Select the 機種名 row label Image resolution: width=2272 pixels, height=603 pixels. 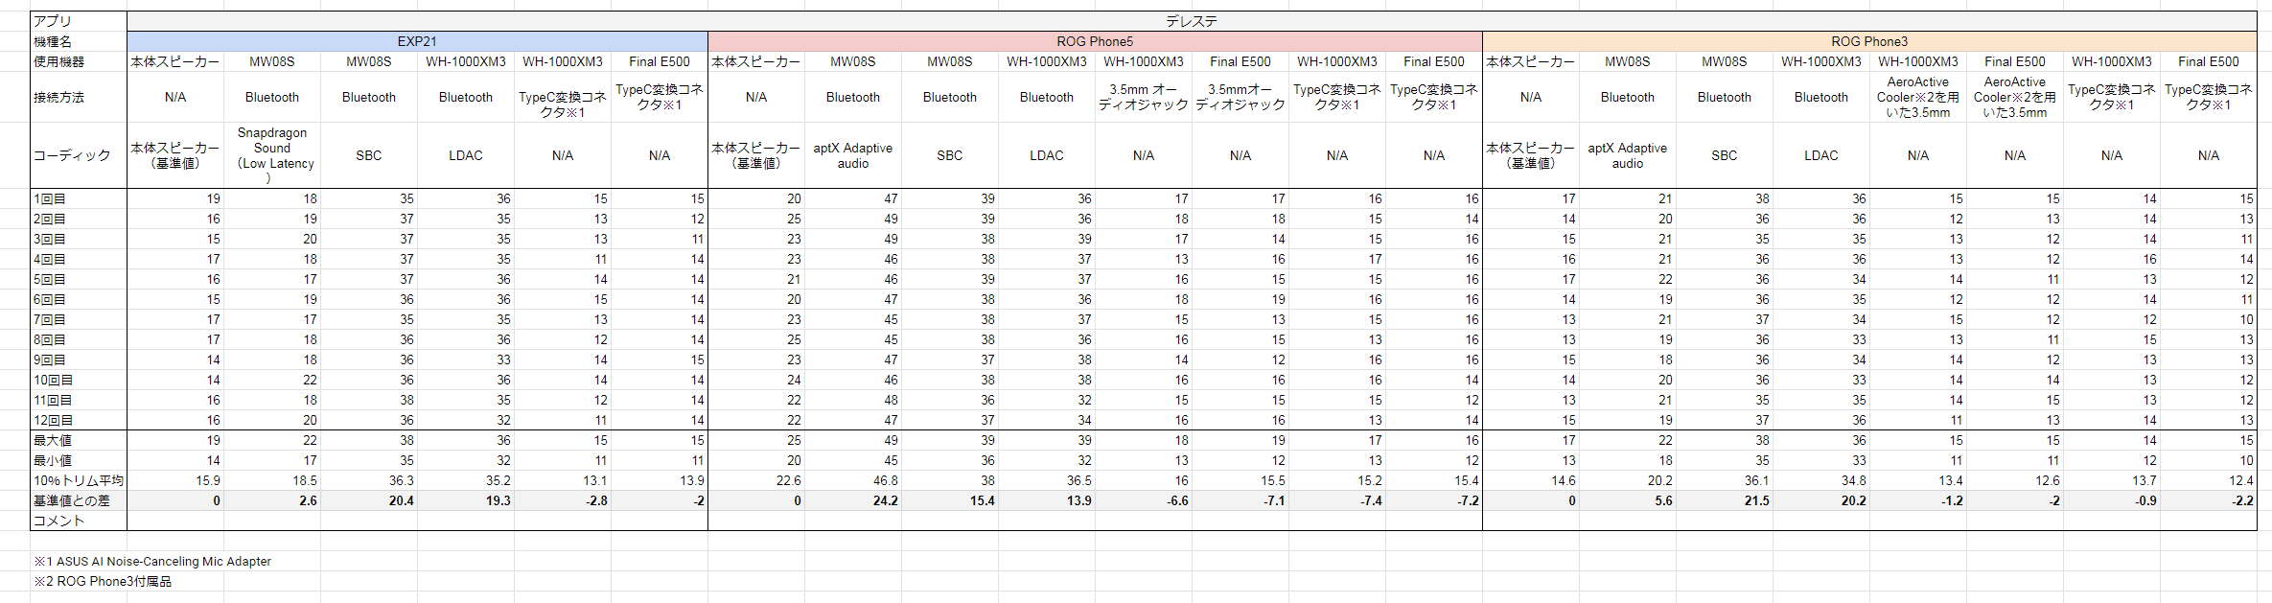point(79,41)
